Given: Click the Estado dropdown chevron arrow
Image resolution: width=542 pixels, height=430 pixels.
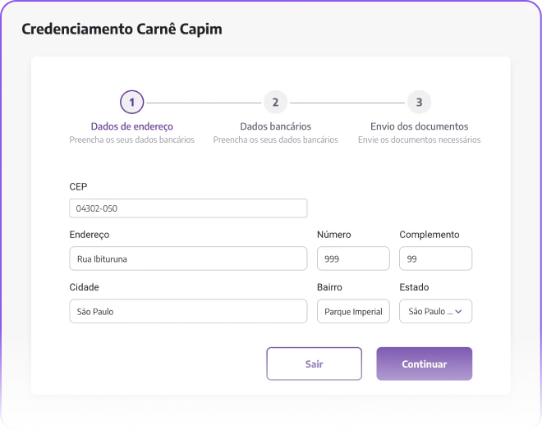Looking at the screenshot, I should click(459, 311).
